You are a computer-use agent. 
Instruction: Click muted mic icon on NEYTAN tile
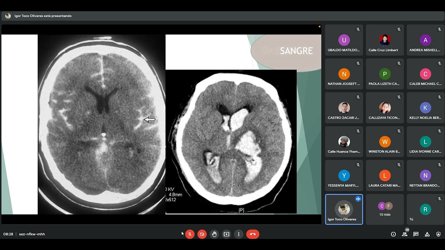[x=440, y=165]
